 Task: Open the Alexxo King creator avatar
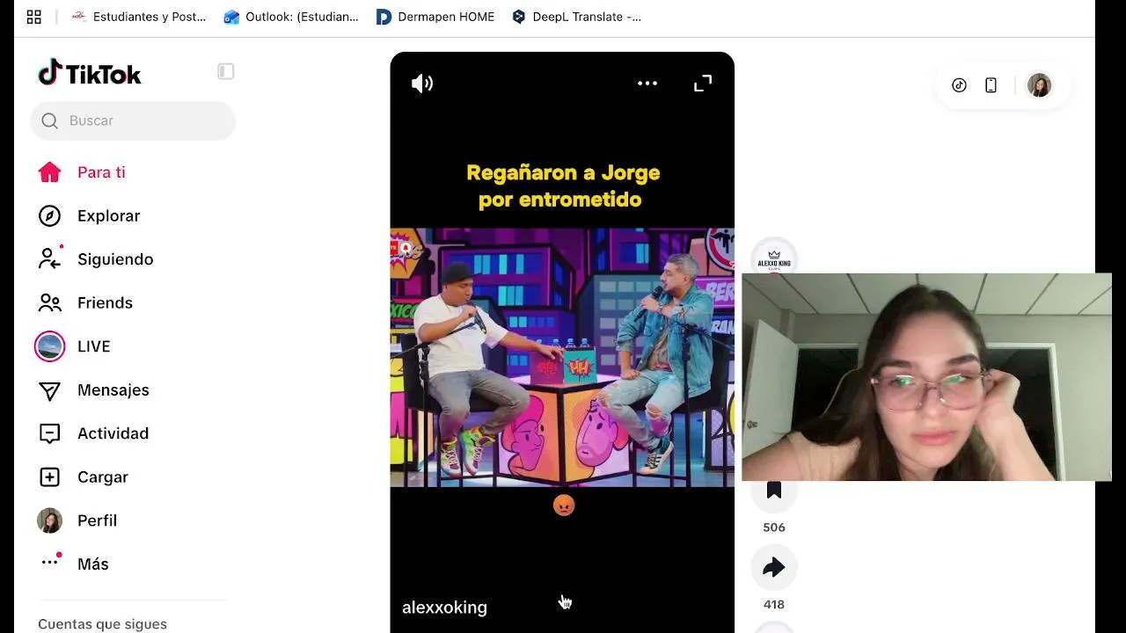774,258
